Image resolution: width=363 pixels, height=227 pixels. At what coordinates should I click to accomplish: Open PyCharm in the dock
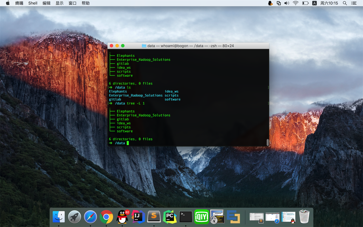pos(170,217)
